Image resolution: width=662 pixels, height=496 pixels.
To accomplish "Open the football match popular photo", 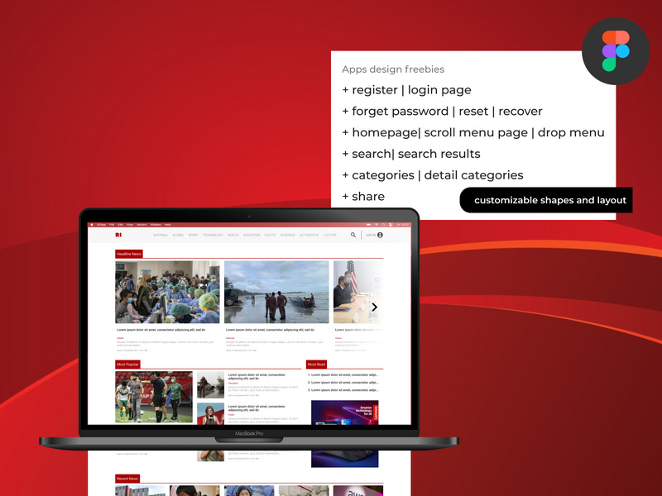I will coord(154,397).
